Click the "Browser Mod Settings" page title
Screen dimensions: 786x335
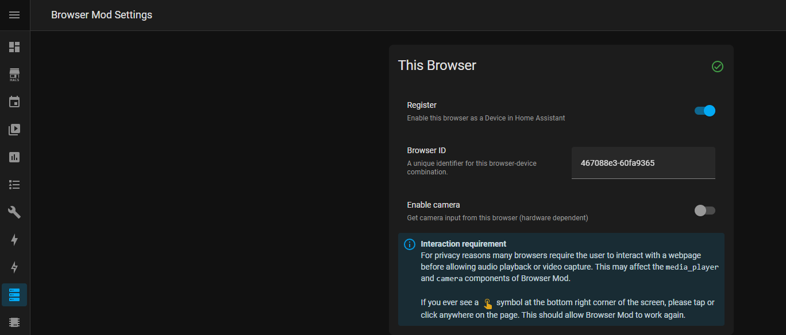coord(102,15)
